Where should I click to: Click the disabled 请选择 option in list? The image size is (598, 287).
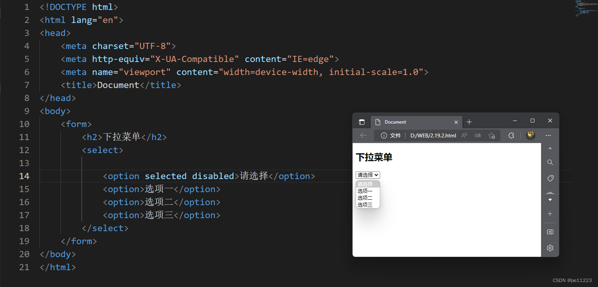368,184
